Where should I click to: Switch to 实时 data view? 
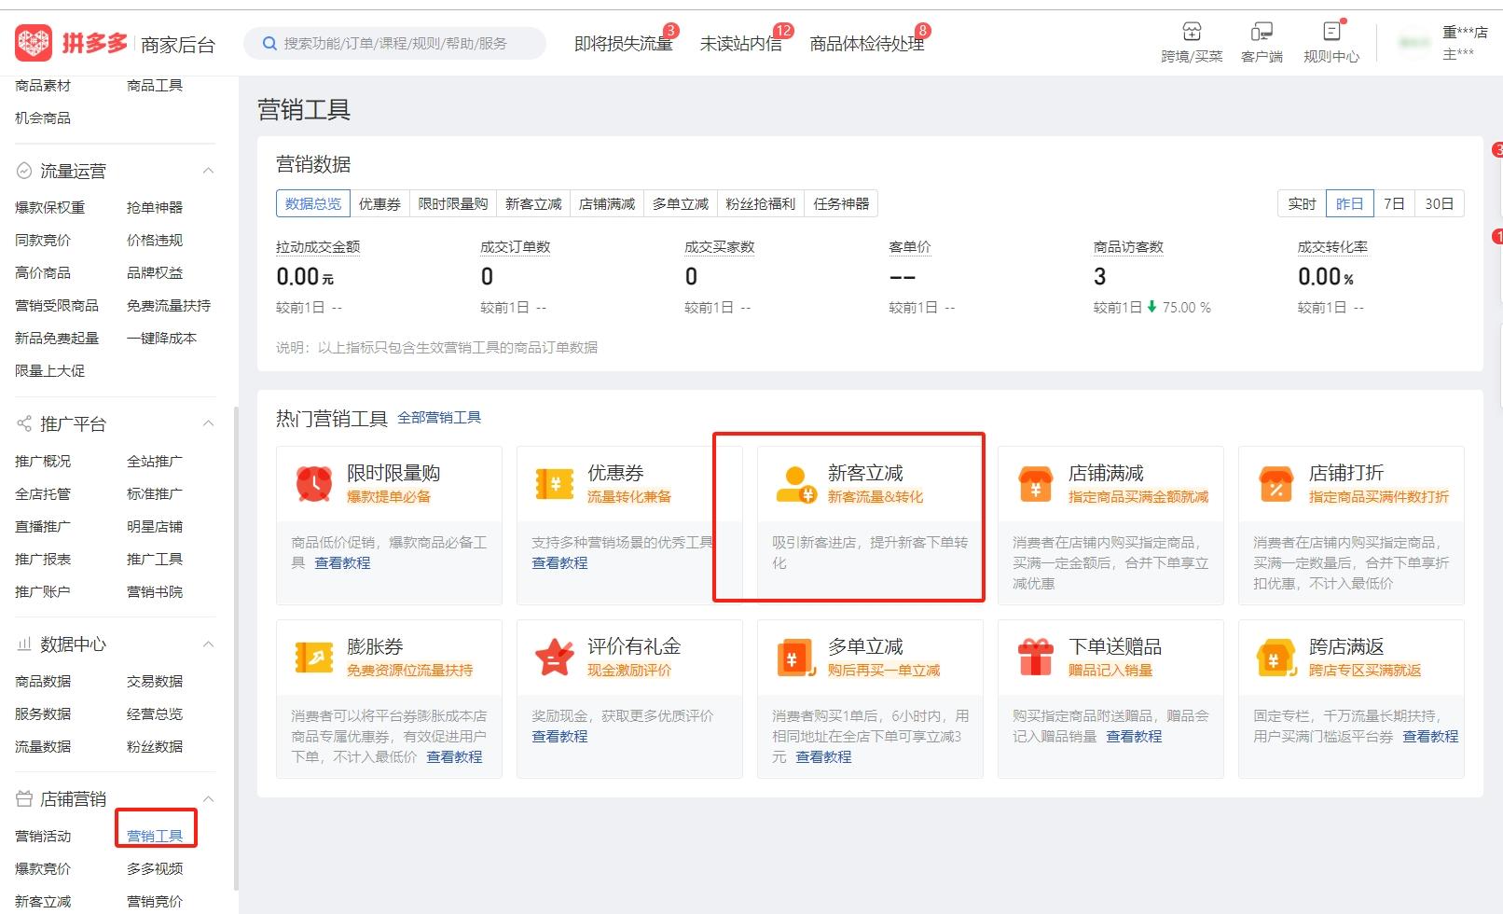pos(1303,202)
